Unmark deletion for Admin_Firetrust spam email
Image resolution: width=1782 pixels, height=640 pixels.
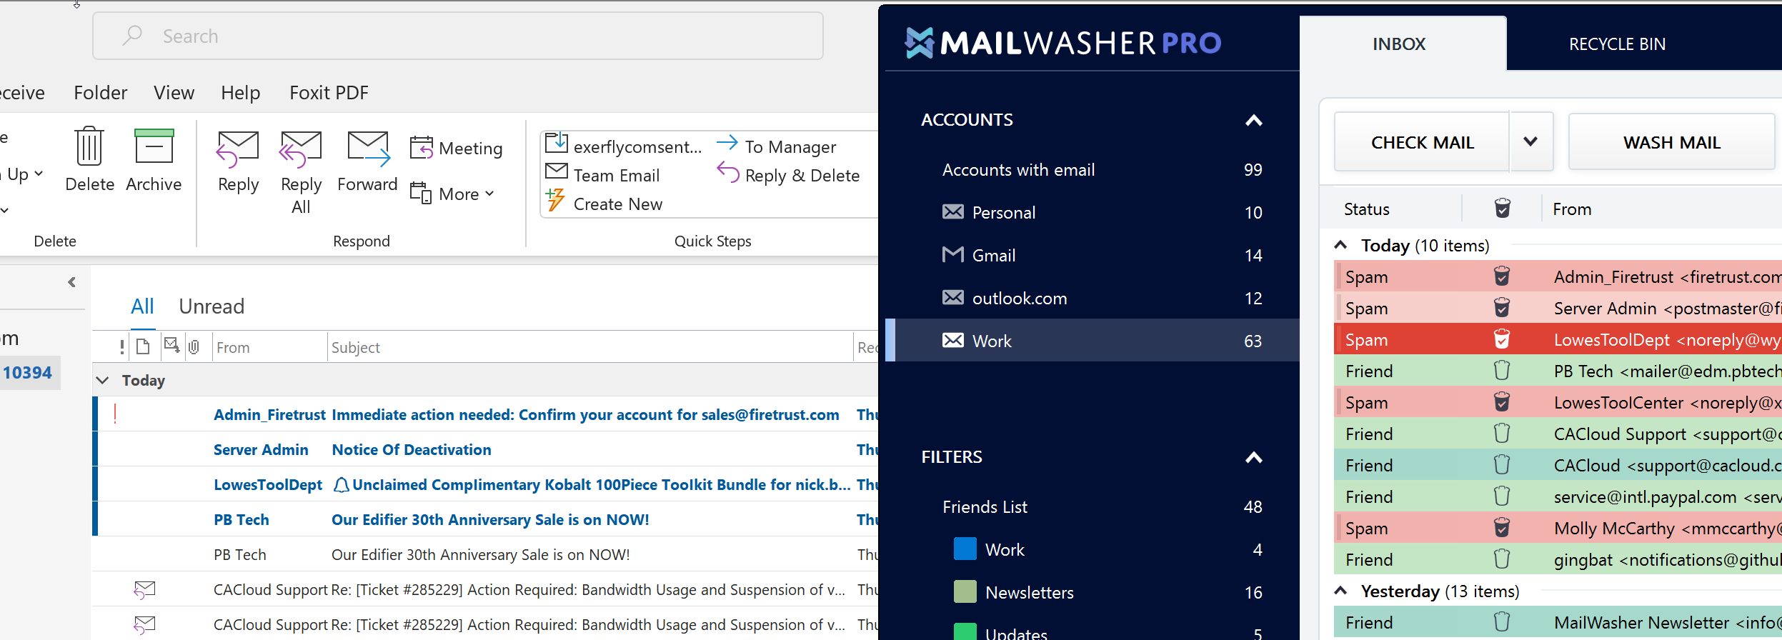[x=1502, y=276]
